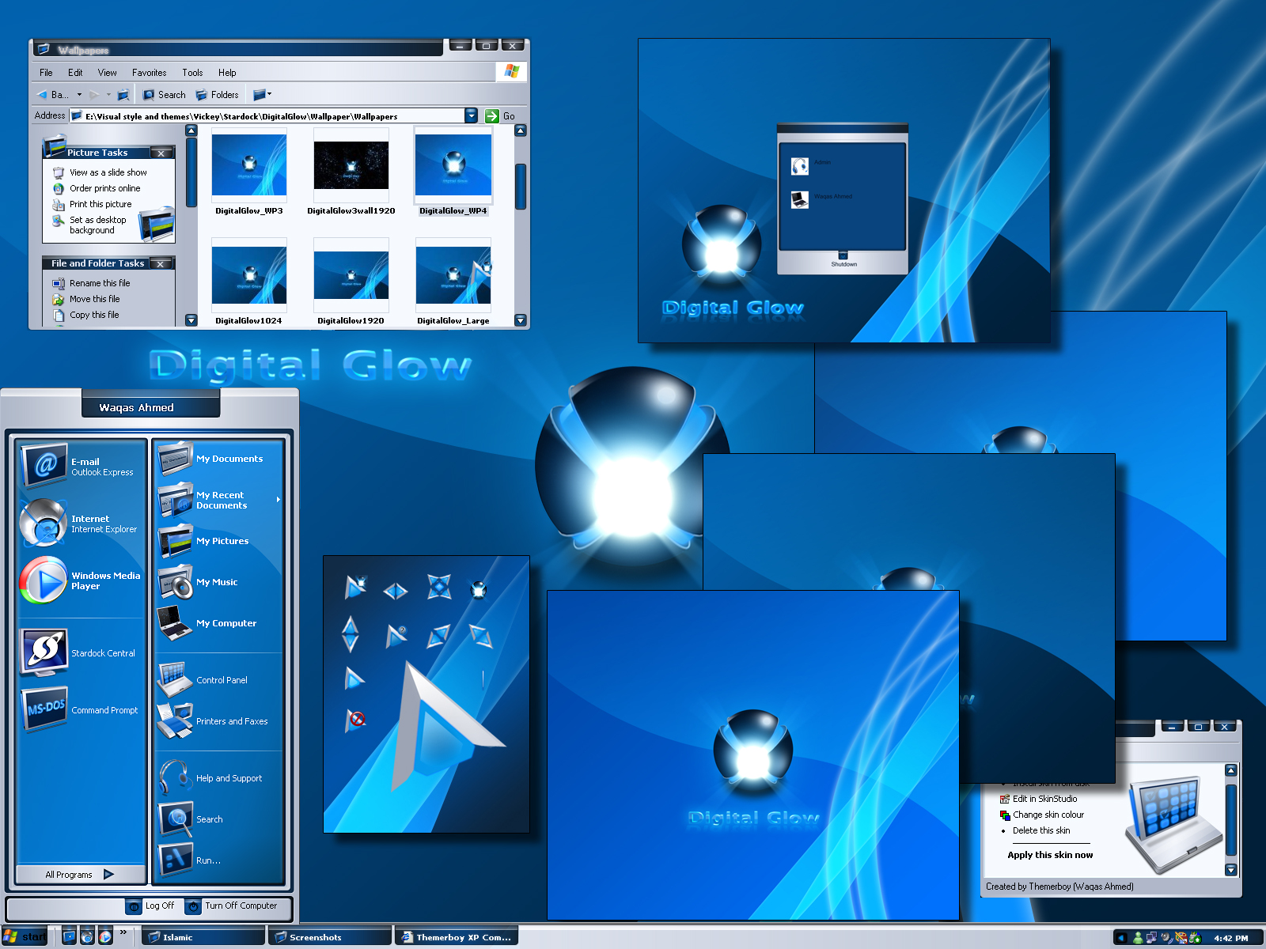This screenshot has height=949, width=1266.
Task: Click the Go button beside address bar
Action: [500, 116]
